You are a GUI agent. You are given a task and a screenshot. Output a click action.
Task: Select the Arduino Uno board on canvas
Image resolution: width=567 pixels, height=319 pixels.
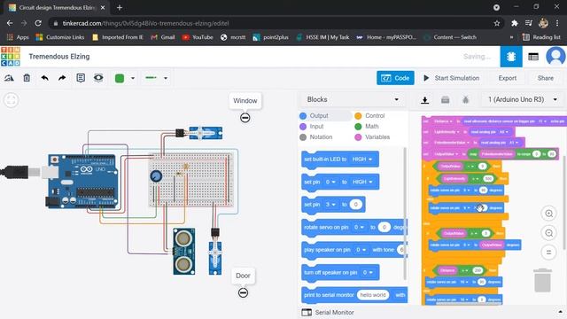(x=82, y=181)
